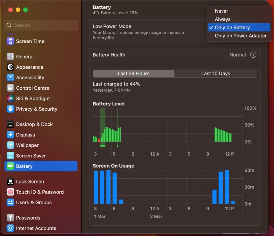
Task: Click the Low Power Mode description text
Action: [x=138, y=35]
